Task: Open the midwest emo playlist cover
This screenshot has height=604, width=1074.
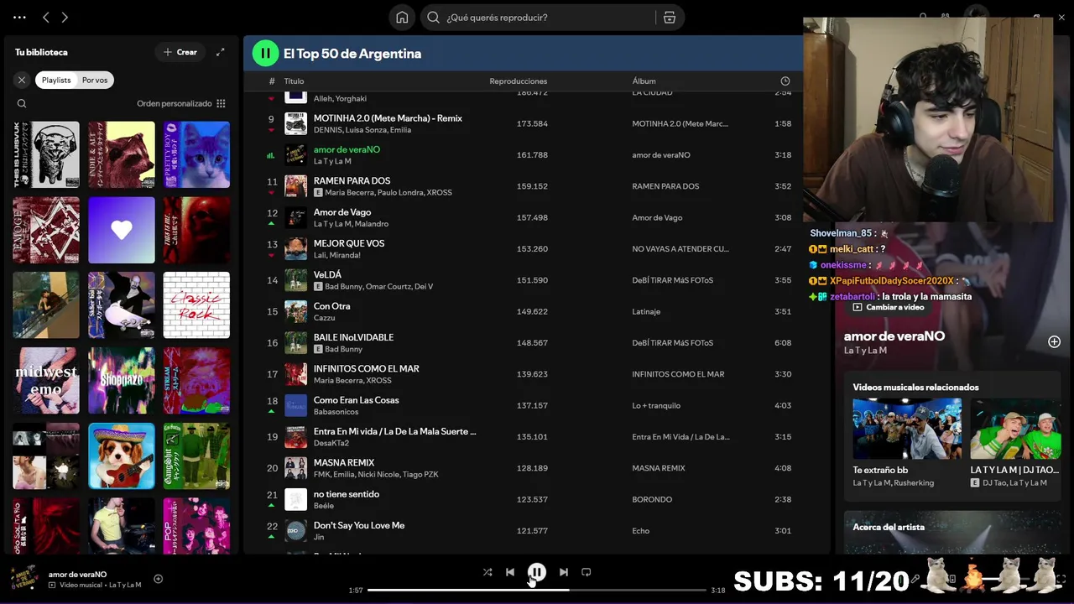Action: click(46, 380)
